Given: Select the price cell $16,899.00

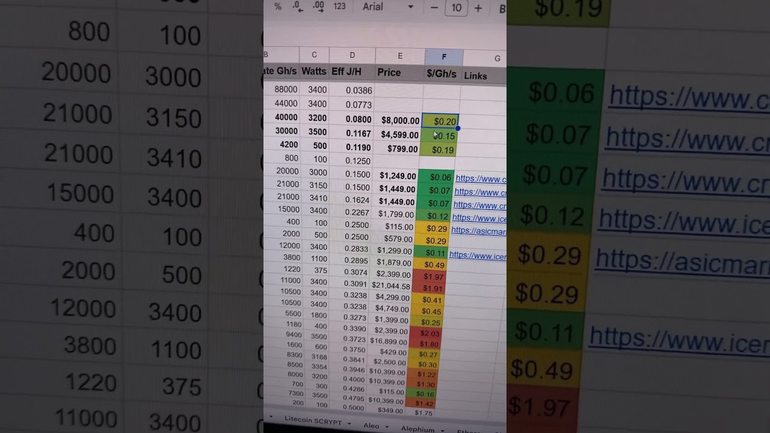Looking at the screenshot, I should (x=389, y=341).
